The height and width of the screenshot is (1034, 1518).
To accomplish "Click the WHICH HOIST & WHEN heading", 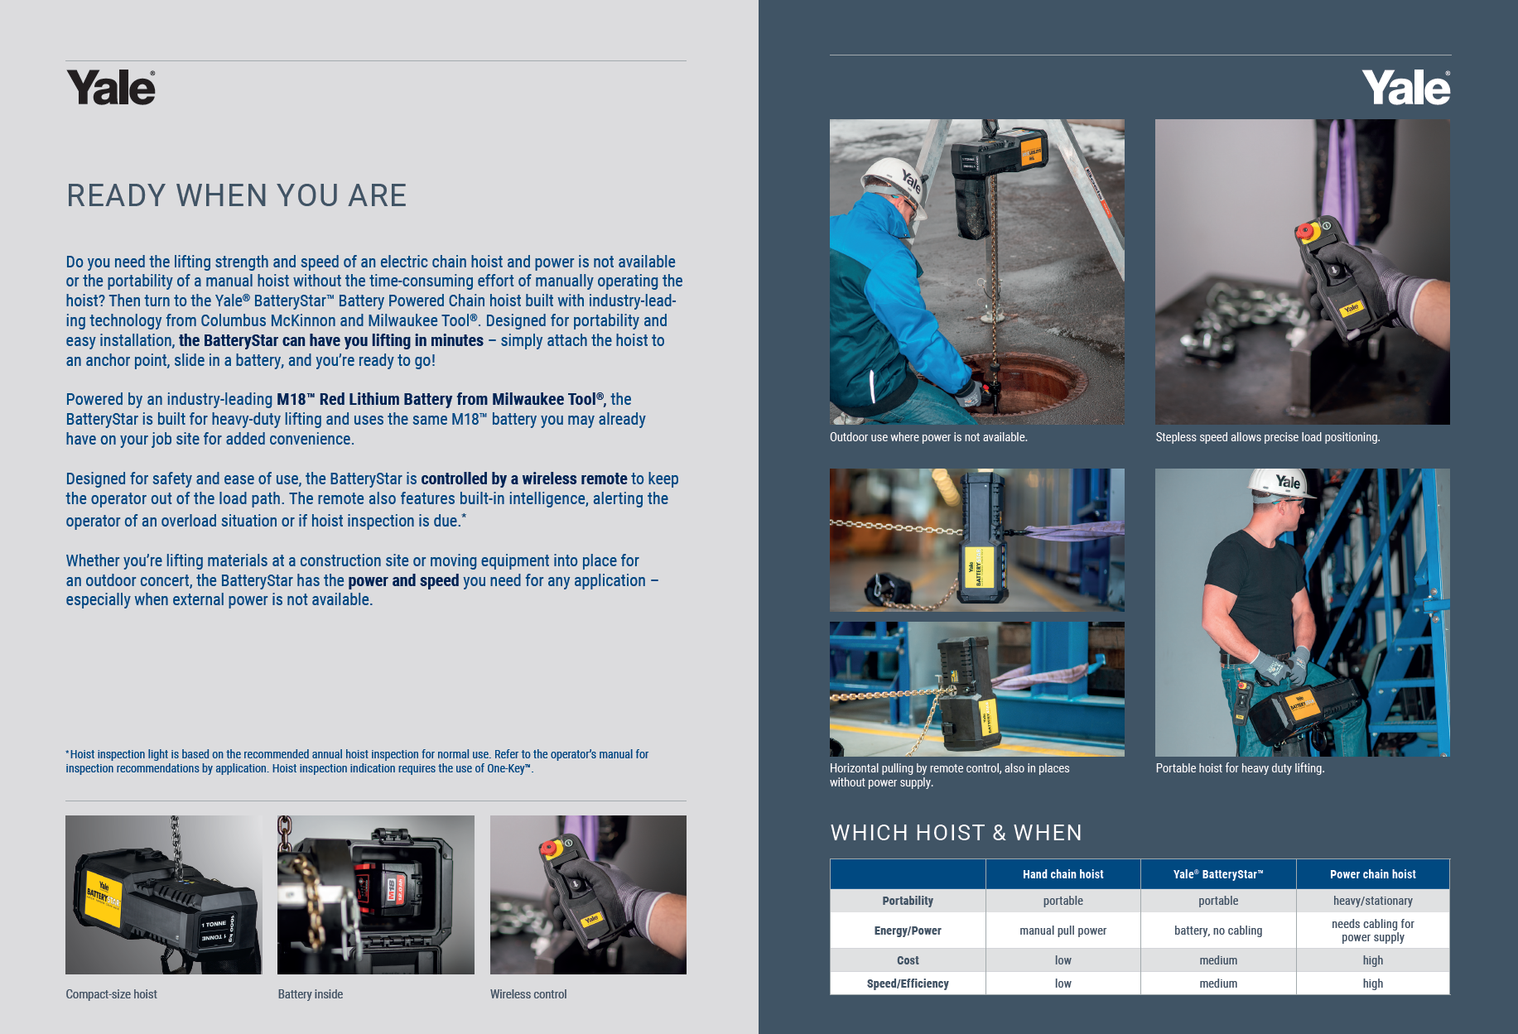I will click(x=957, y=833).
